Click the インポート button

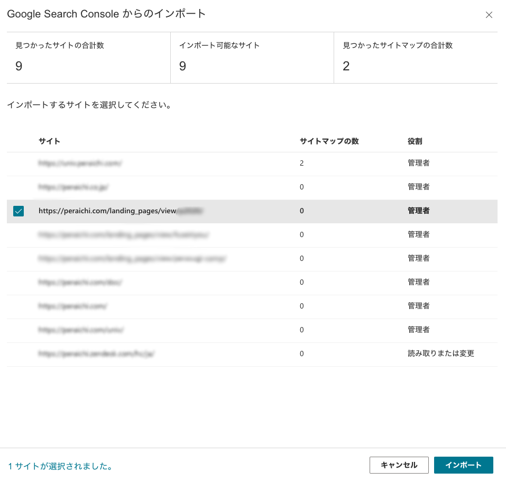click(463, 465)
